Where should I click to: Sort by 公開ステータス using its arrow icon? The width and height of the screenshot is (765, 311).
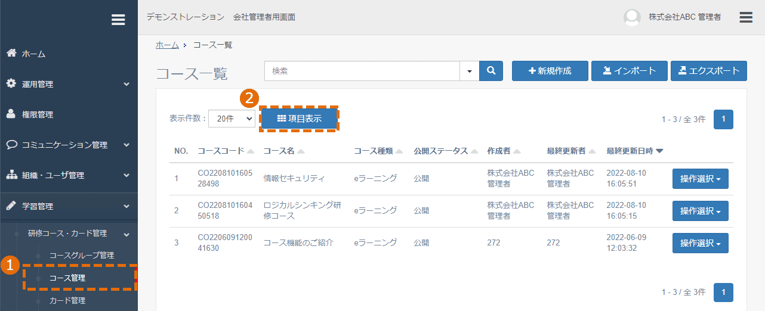point(474,151)
